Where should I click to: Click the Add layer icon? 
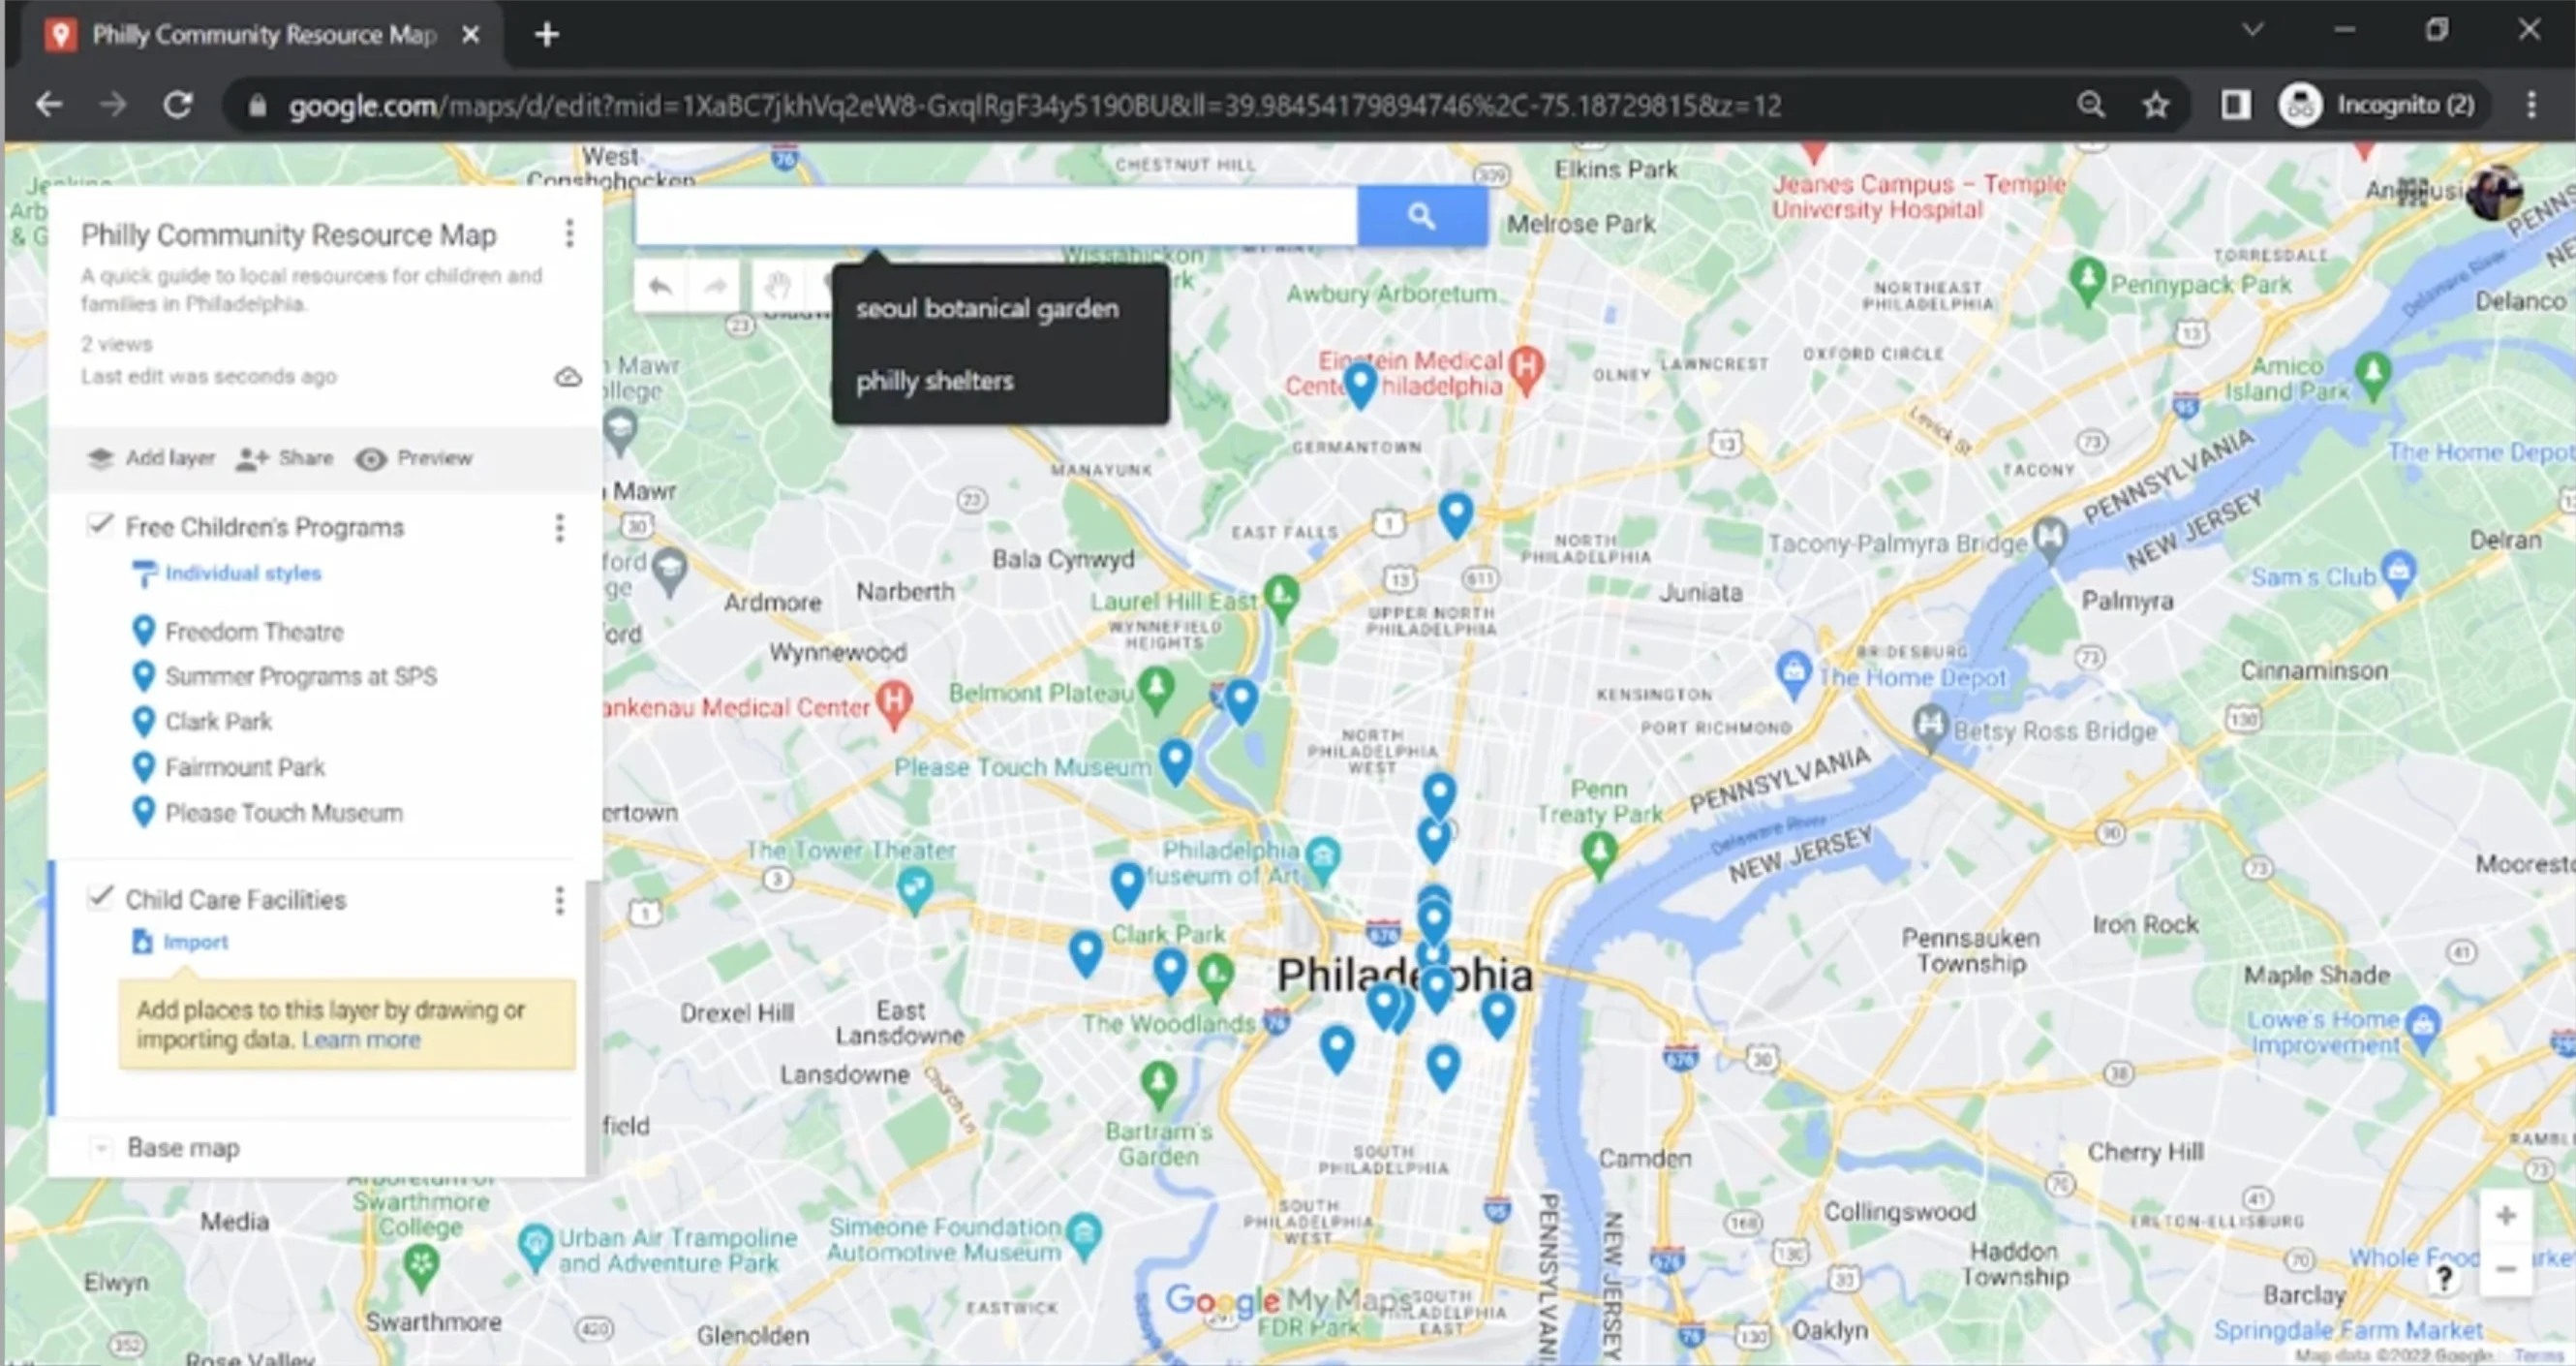pyautogui.click(x=99, y=457)
